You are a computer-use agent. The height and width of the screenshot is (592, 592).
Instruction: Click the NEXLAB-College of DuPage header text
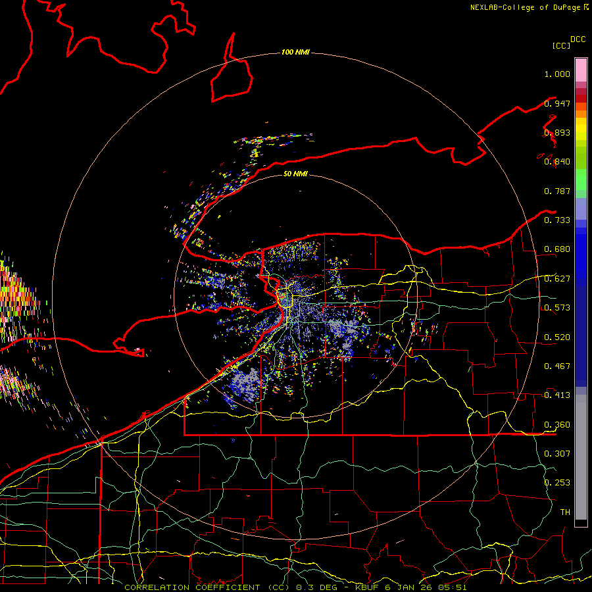pyautogui.click(x=525, y=7)
